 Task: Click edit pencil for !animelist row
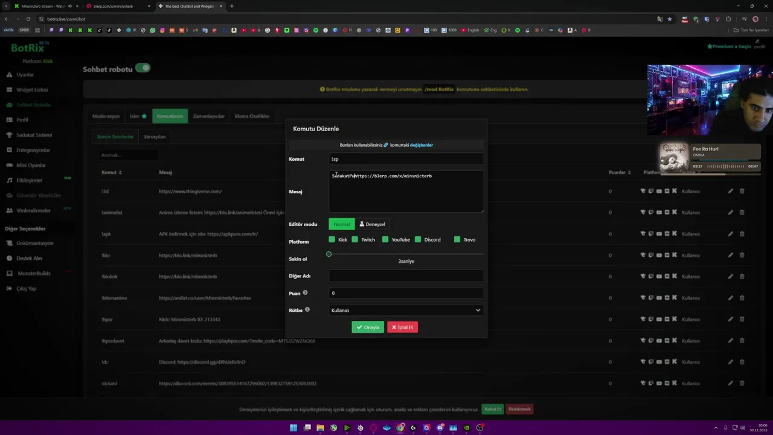[730, 212]
